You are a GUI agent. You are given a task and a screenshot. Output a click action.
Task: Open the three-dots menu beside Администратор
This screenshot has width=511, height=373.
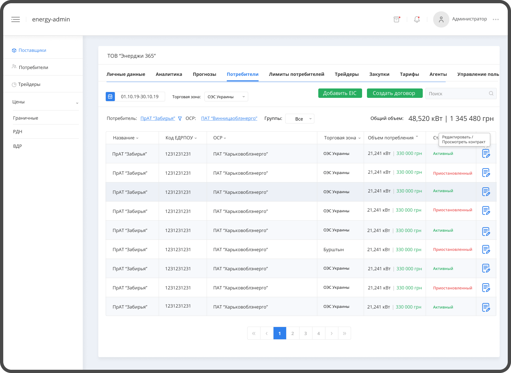click(495, 19)
